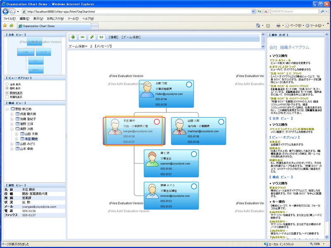Click the avatar on the rparson card
Viewport: 331px width, 248px height.
pos(151,160)
